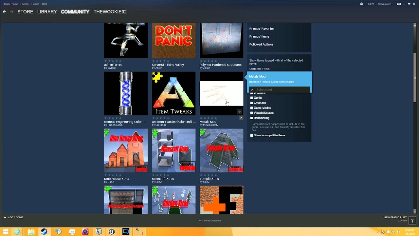Open File Explorer from taskbar

[31, 232]
